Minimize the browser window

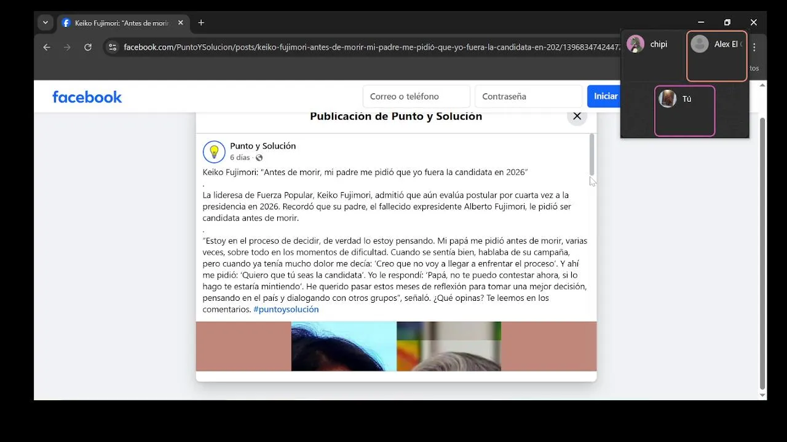coord(701,23)
